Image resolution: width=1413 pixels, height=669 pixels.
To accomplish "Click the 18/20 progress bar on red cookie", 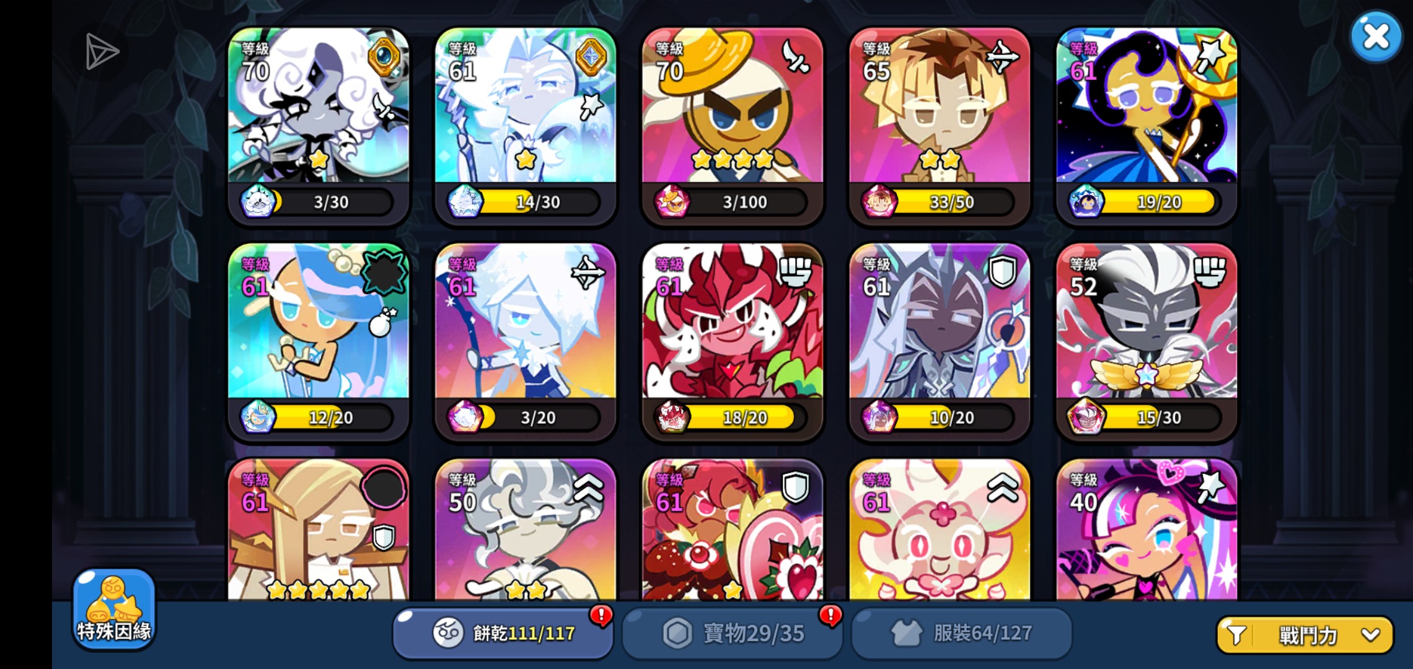I will tap(744, 418).
